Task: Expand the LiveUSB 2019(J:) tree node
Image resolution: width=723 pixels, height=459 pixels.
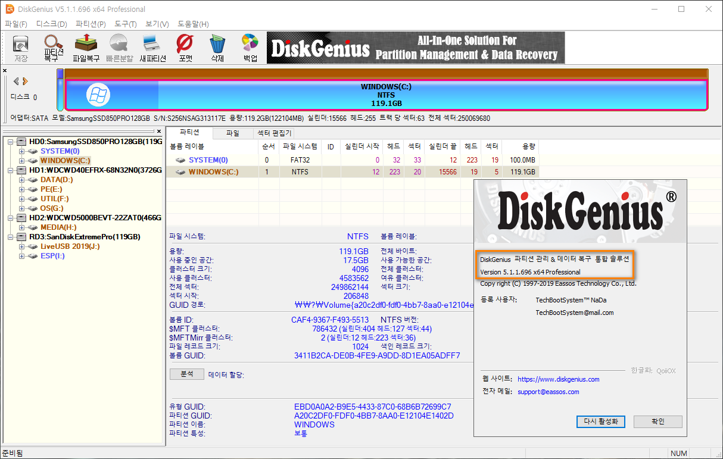Action: [x=22, y=246]
